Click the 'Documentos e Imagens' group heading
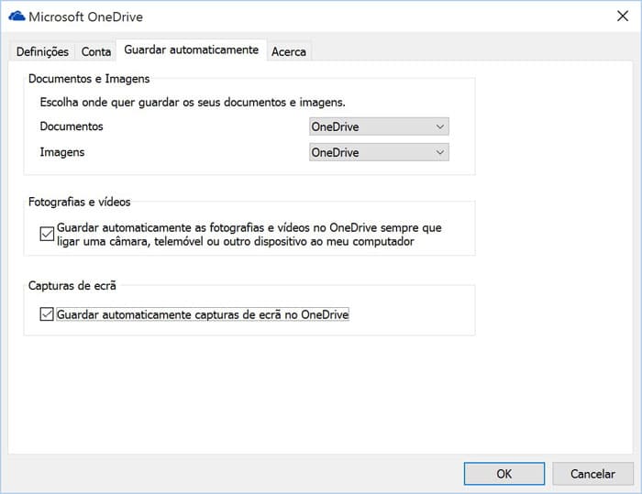This screenshot has width=642, height=494. (x=89, y=79)
